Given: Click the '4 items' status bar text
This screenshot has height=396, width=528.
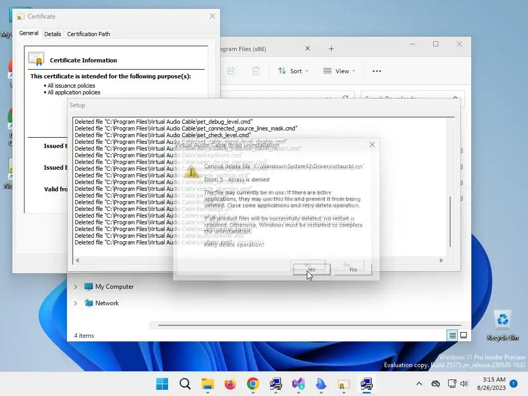Looking at the screenshot, I should point(84,336).
